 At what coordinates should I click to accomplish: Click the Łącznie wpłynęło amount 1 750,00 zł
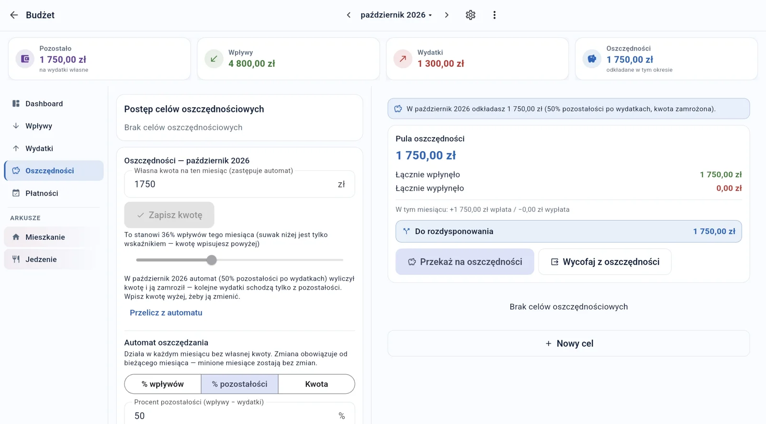tap(721, 175)
